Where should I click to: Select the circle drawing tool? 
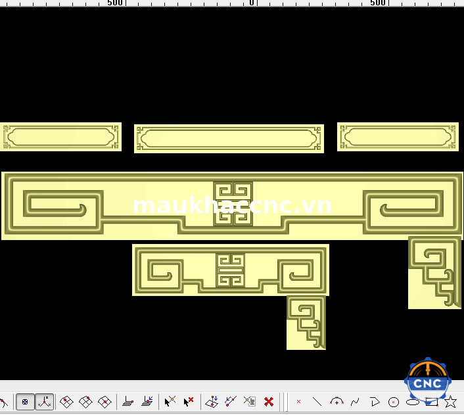click(393, 402)
